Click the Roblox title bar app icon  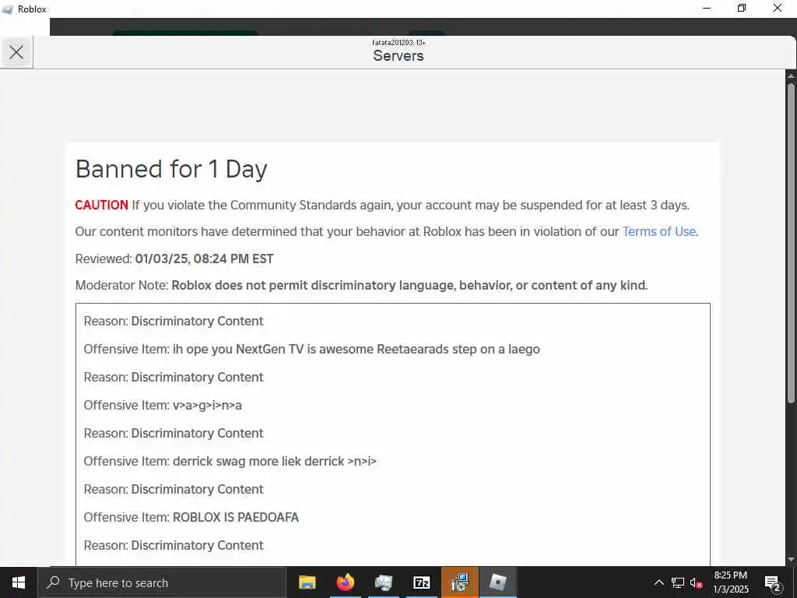tap(8, 9)
